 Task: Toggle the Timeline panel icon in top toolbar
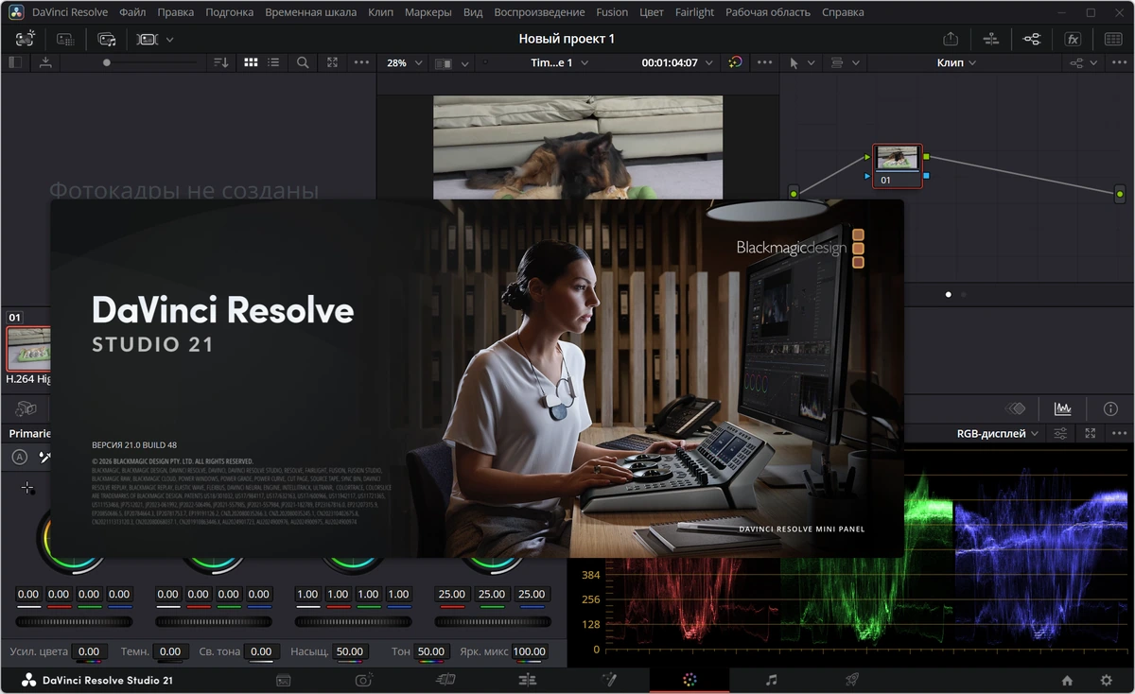pyautogui.click(x=990, y=39)
